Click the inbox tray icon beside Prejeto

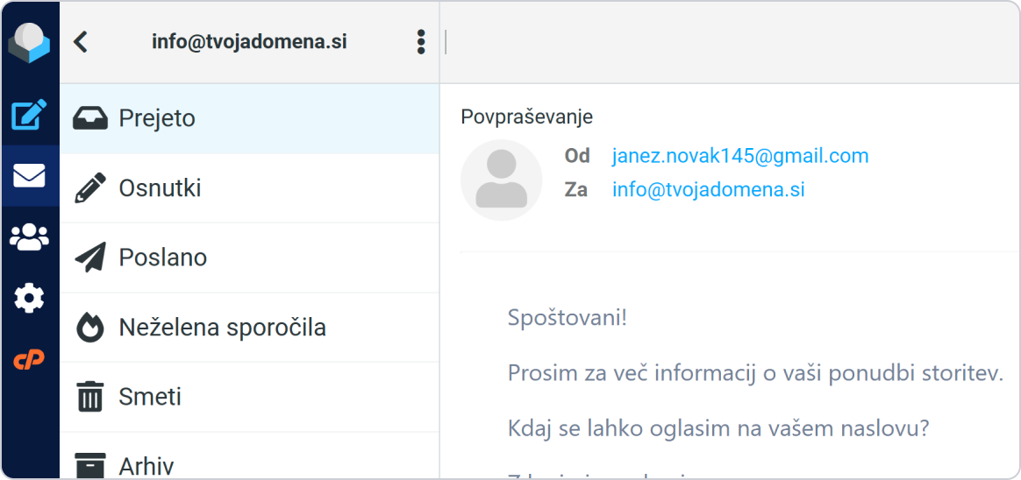pyautogui.click(x=89, y=119)
